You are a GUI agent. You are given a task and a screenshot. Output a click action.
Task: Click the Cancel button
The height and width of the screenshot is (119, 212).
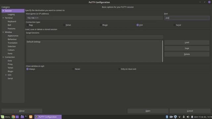pyautogui.click(x=190, y=111)
